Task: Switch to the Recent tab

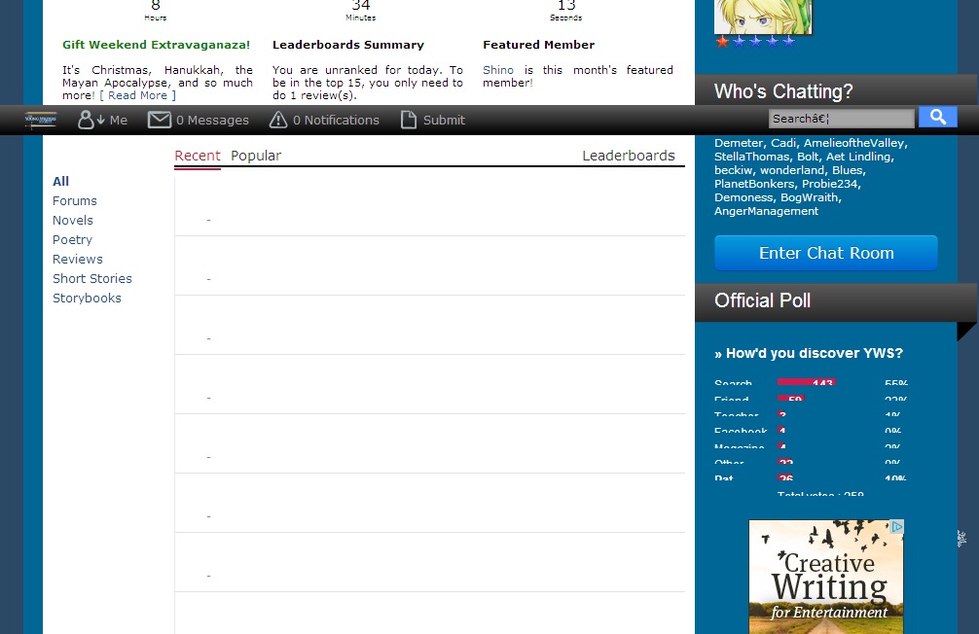Action: pyautogui.click(x=198, y=156)
